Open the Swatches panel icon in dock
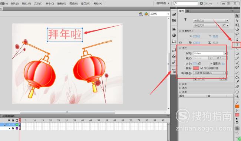 [x=174, y=20]
